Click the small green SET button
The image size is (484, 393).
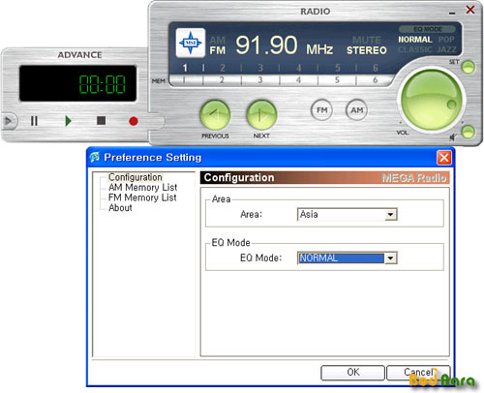[468, 67]
